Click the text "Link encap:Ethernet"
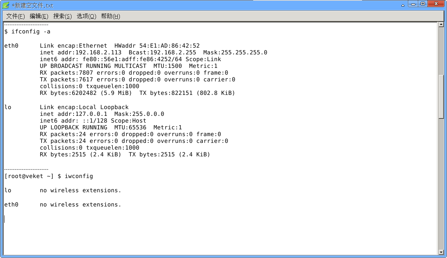447x258 pixels. 73,46
